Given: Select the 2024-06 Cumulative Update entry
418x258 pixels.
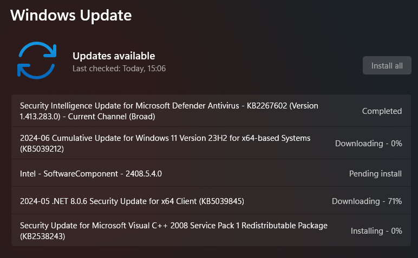Looking at the screenshot, I should point(165,143).
